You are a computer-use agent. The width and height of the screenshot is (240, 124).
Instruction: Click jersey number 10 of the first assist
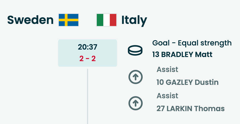pyautogui.click(x=160, y=82)
